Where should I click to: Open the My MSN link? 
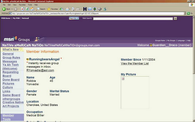tap(16, 18)
